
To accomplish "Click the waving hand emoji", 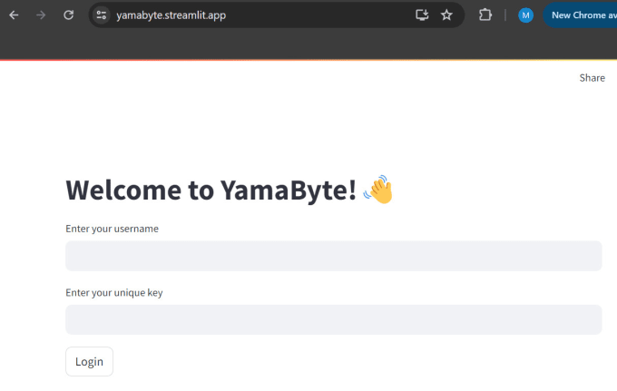I will tap(378, 190).
